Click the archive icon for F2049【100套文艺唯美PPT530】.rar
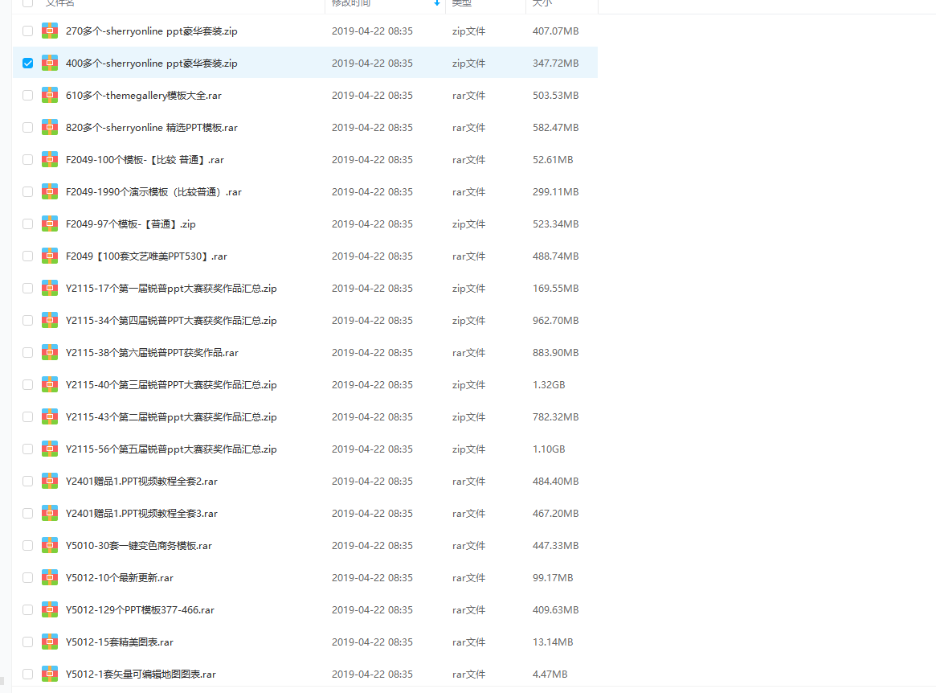Viewport: 936px width, 693px height. (50, 256)
